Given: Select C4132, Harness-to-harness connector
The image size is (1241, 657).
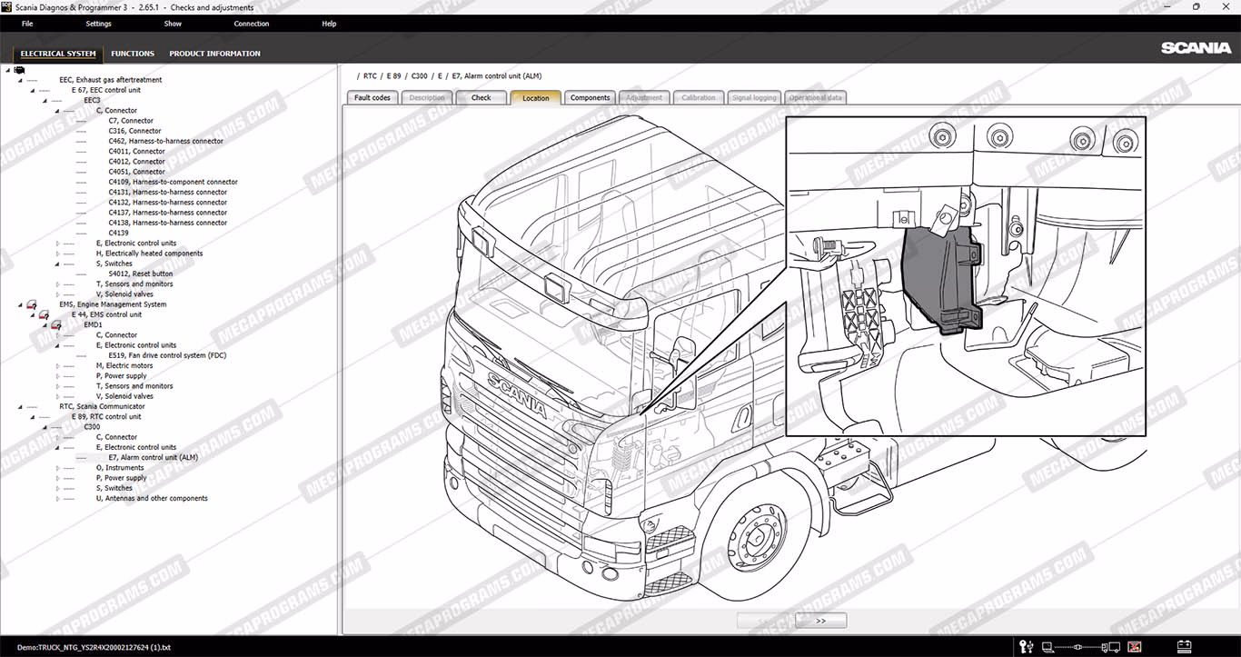Looking at the screenshot, I should [168, 203].
